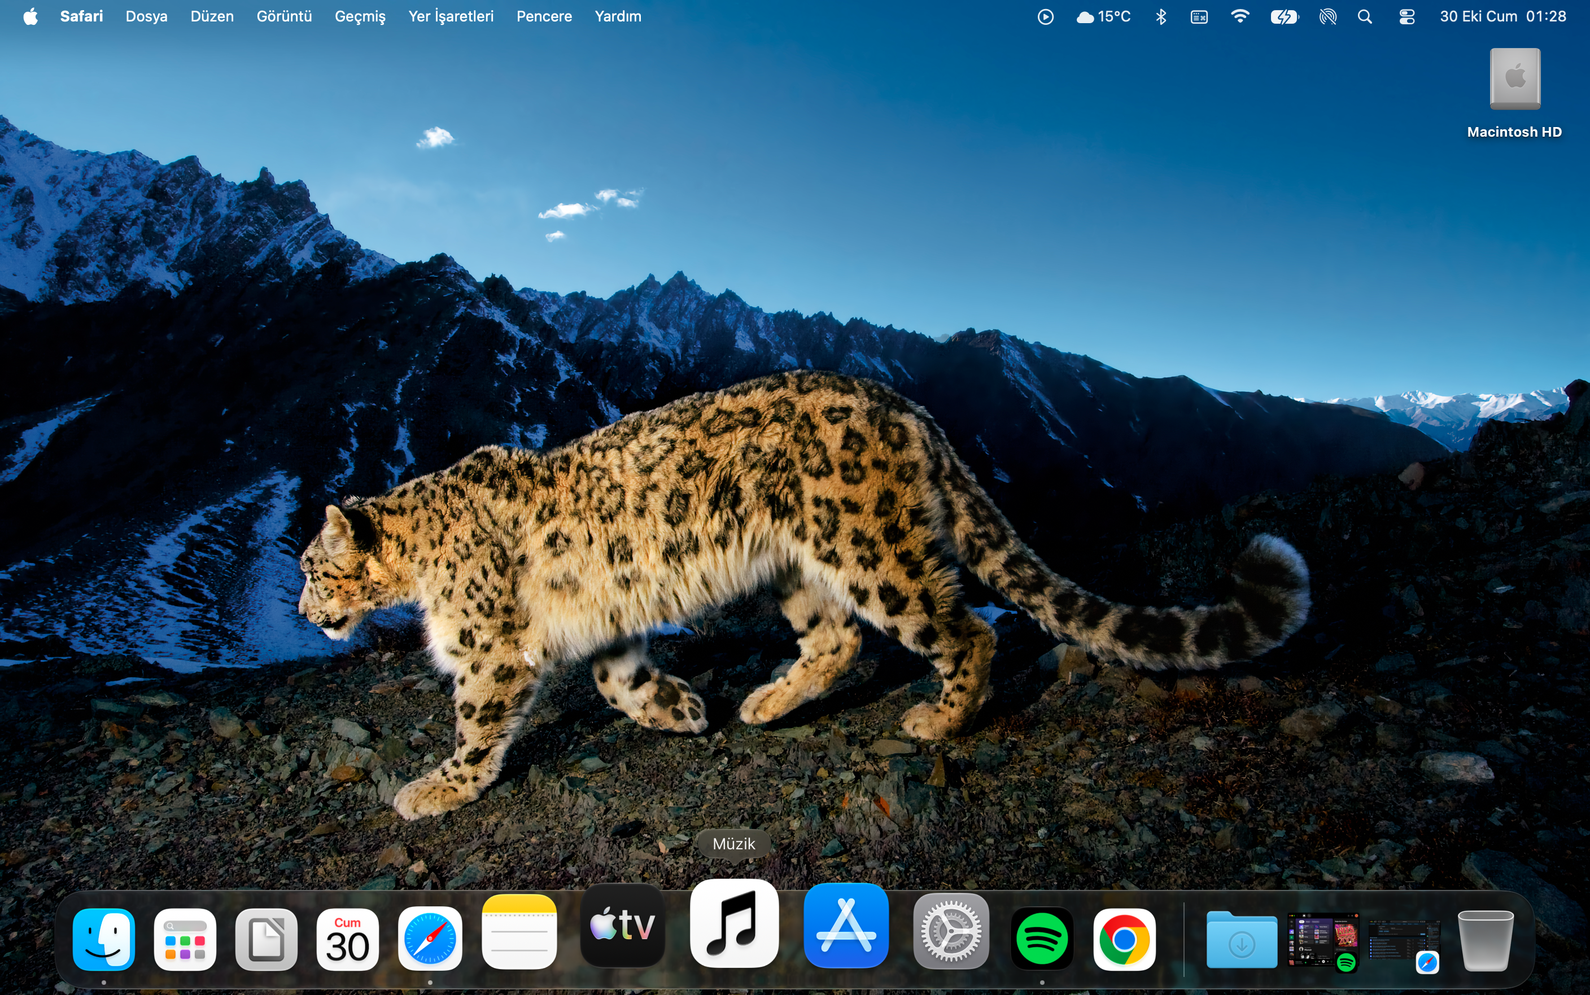Open the Notes app in the Dock
This screenshot has width=1590, height=995.
tap(519, 932)
